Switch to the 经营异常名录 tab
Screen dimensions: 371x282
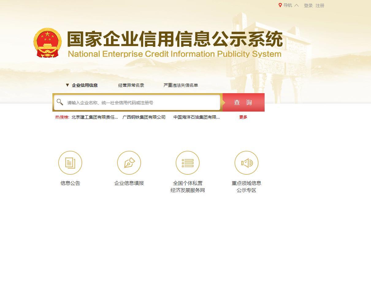pos(131,85)
